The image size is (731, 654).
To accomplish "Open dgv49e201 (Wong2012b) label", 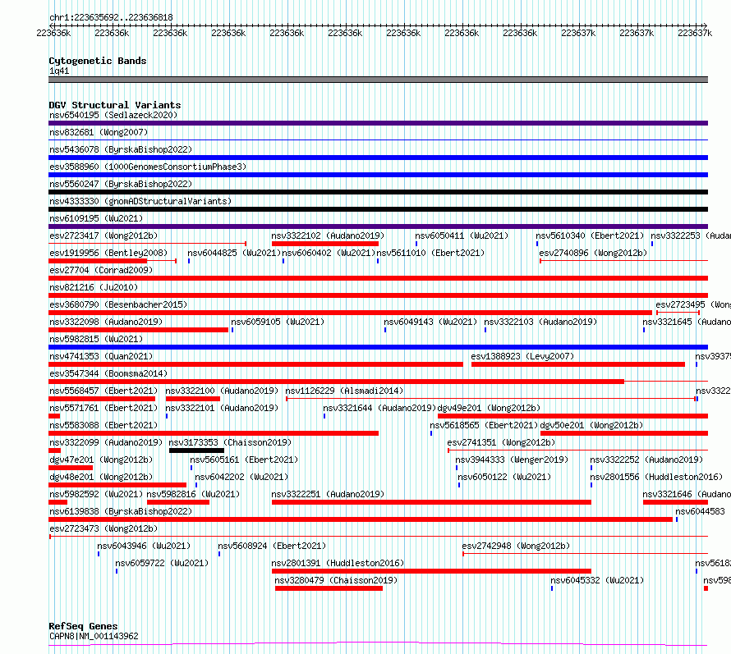I will click(489, 408).
